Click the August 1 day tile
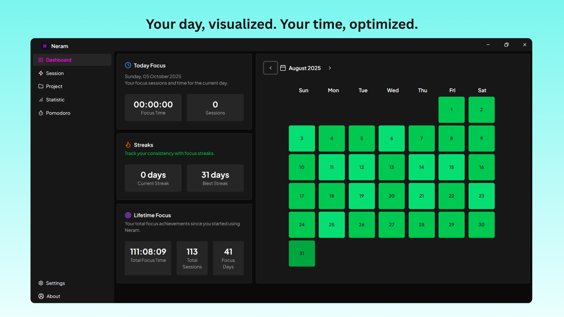 pos(451,109)
